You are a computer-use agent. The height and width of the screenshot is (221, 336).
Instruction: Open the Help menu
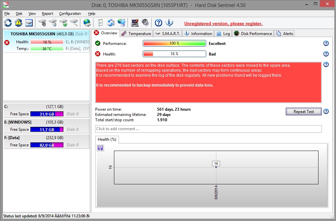pos(92,14)
